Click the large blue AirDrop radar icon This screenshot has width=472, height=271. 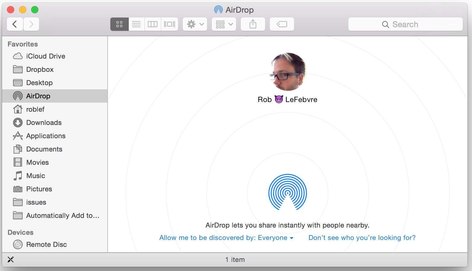tap(287, 192)
